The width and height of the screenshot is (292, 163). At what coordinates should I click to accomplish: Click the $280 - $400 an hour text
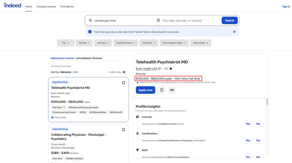pos(65,153)
